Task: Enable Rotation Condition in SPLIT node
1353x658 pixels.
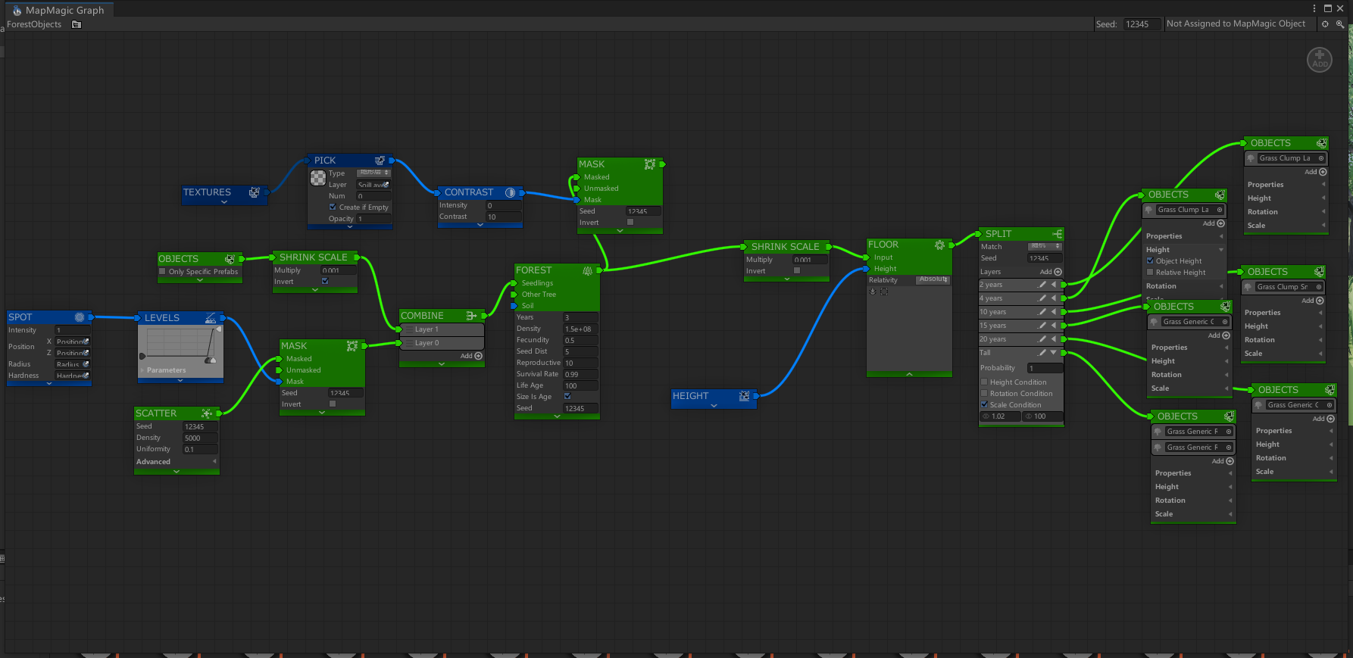Action: (x=985, y=393)
